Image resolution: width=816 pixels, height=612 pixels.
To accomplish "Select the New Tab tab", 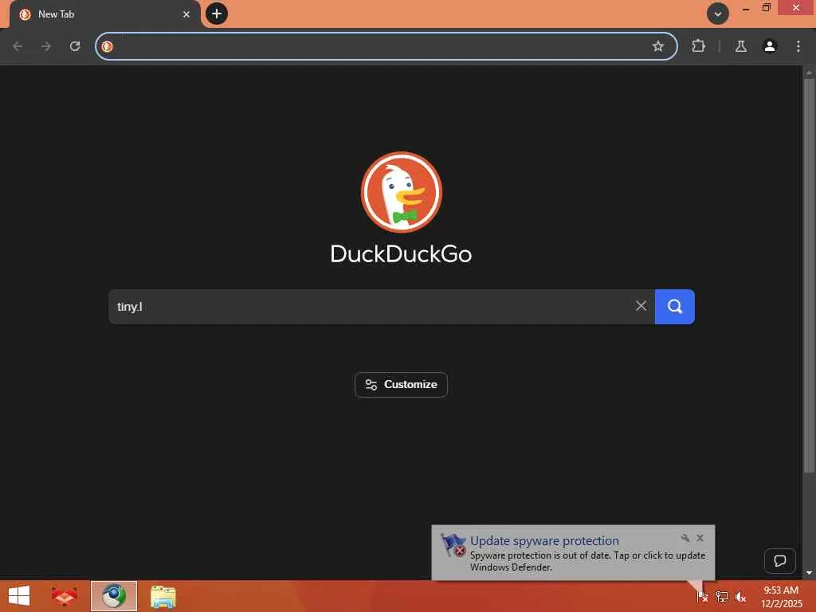I will click(104, 14).
